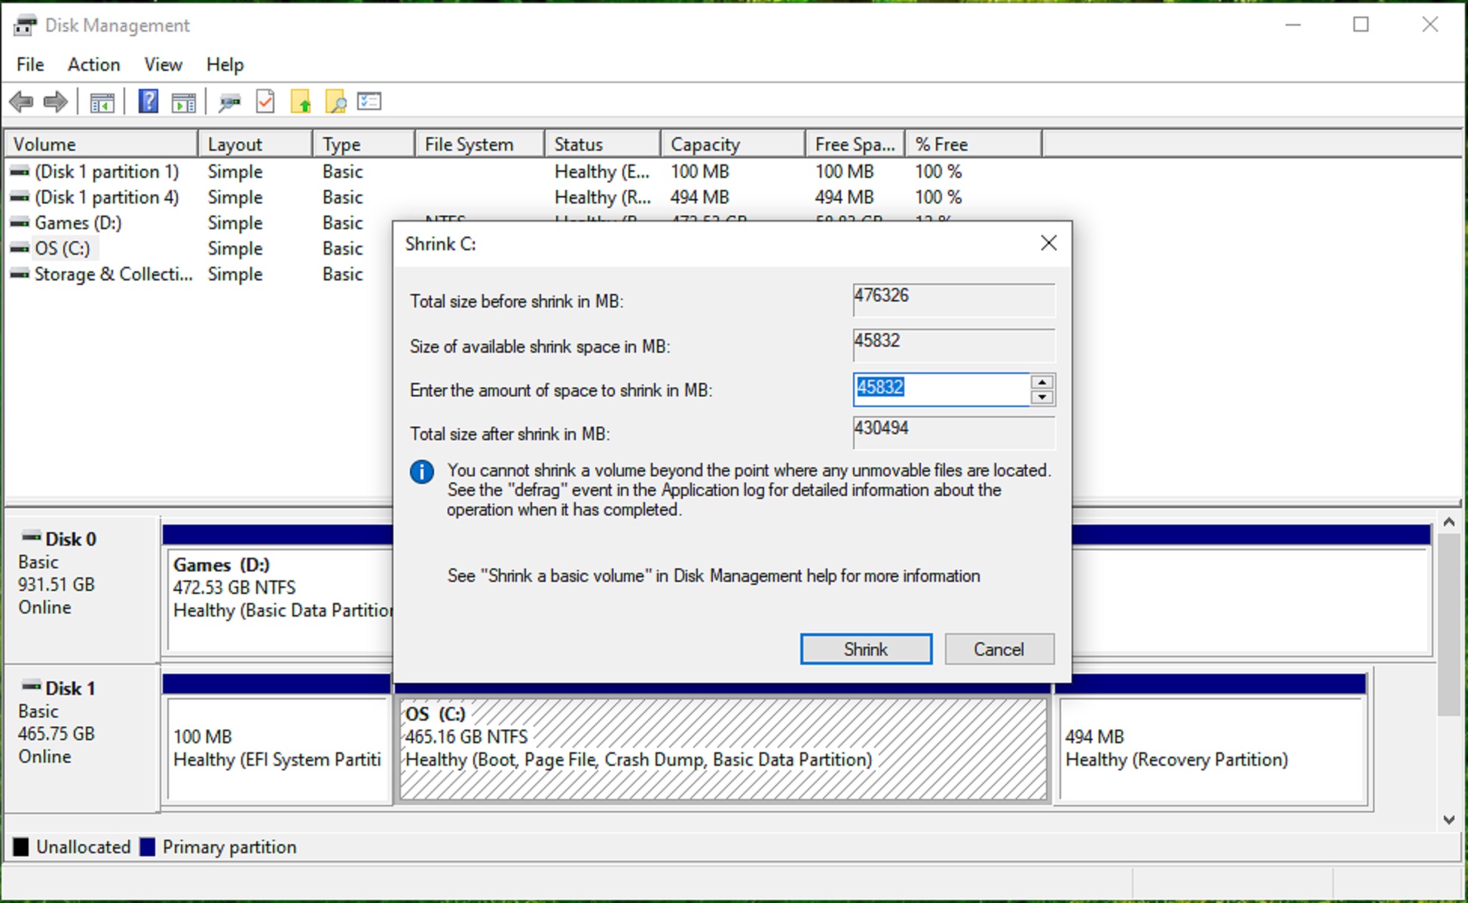Click available shrink space field 45832
The width and height of the screenshot is (1468, 903).
click(954, 345)
